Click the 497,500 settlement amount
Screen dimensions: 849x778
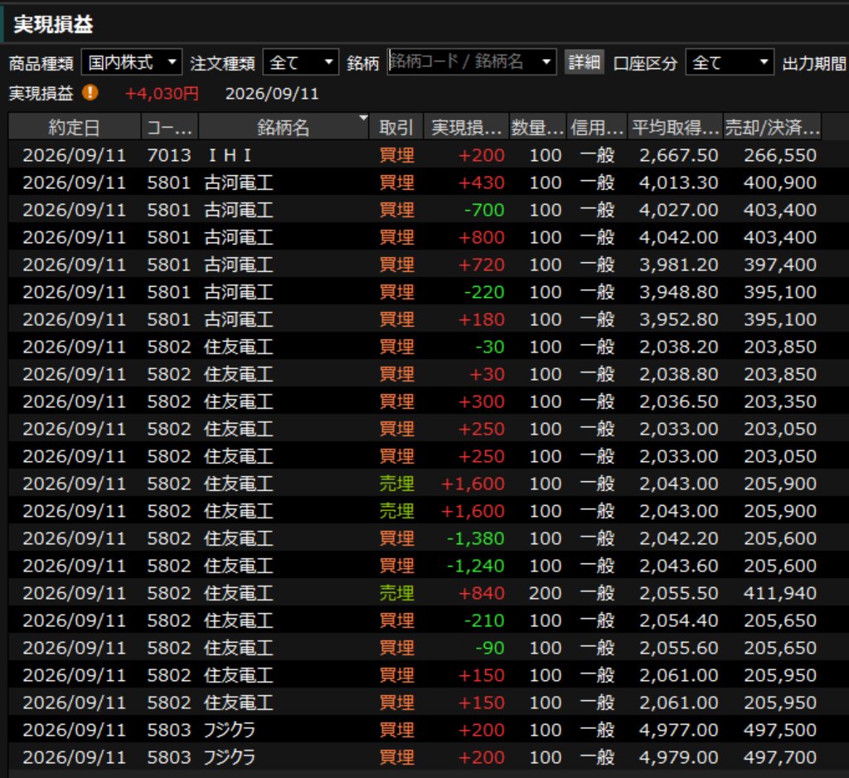[x=779, y=730]
